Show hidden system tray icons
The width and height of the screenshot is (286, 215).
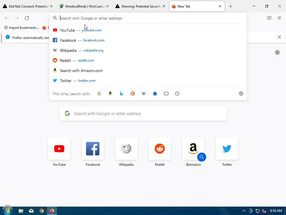[x=244, y=211]
